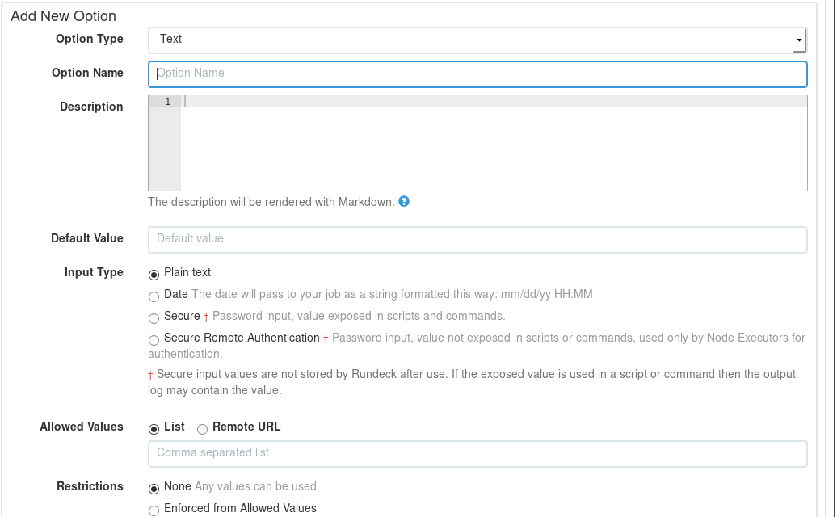
Task: Click the Default Value text box
Action: pyautogui.click(x=477, y=239)
